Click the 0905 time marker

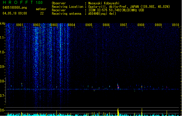pos(89,25)
